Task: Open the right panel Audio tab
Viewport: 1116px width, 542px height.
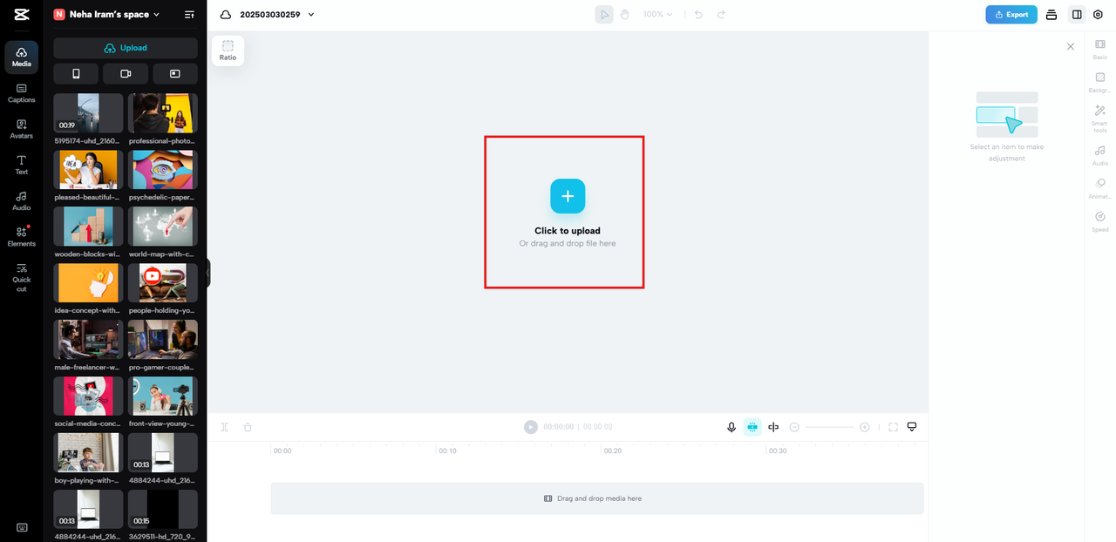Action: point(1100,156)
